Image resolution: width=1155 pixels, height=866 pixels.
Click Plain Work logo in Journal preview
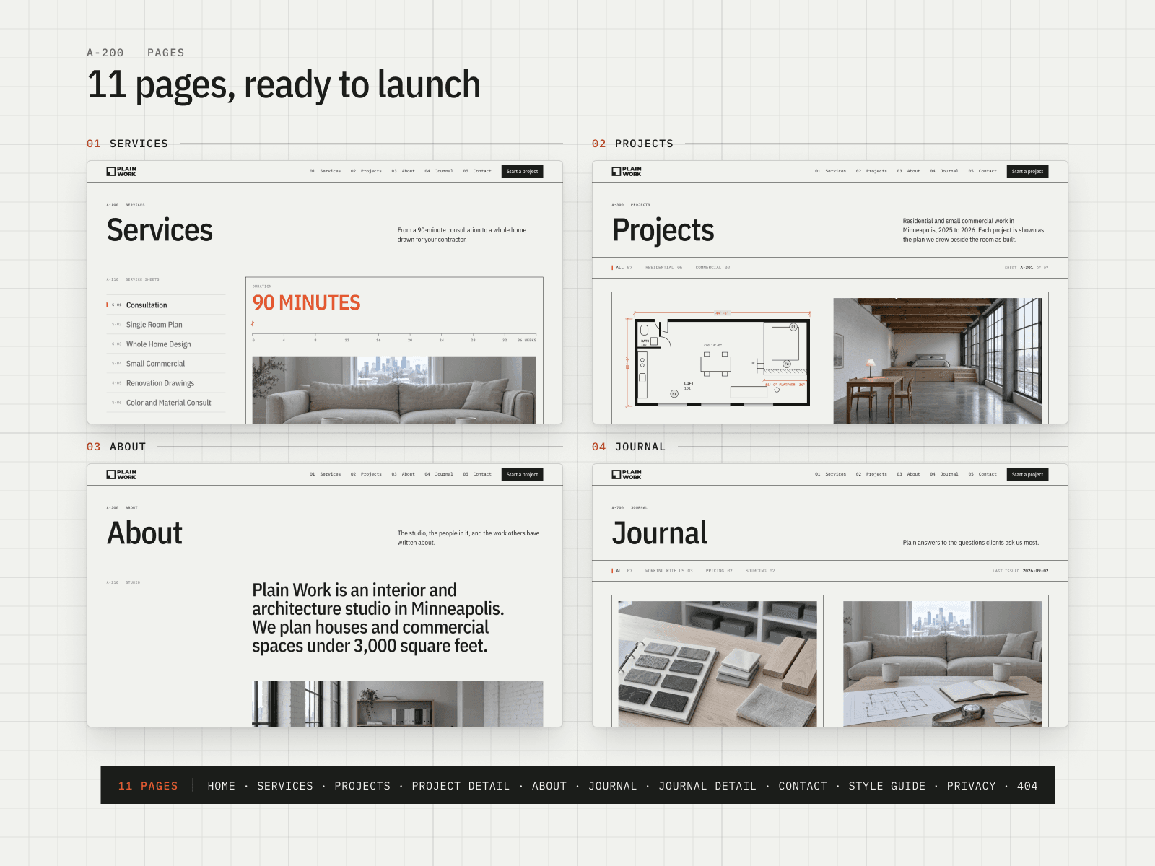click(627, 474)
